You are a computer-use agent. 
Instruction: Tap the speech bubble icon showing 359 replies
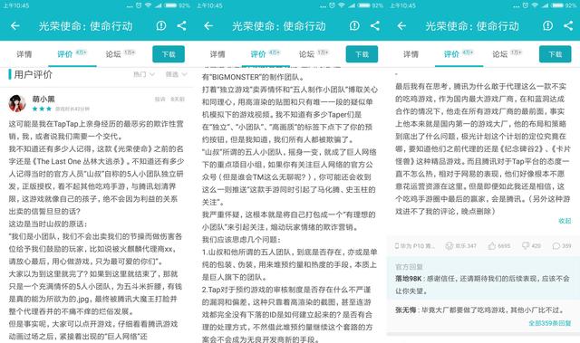[x=556, y=245]
